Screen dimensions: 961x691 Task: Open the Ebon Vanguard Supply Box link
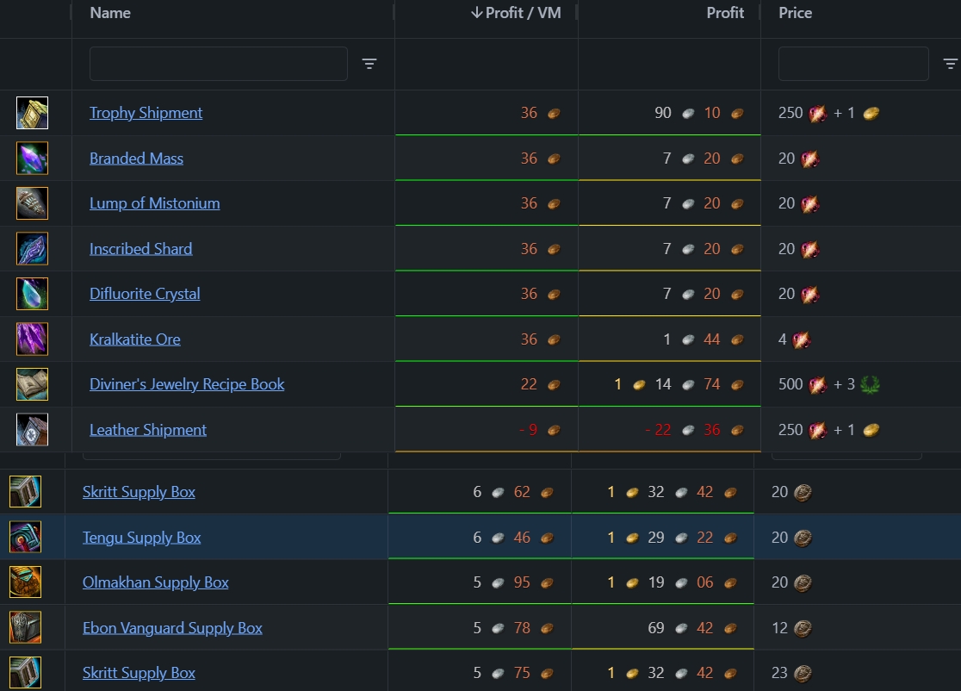172,627
